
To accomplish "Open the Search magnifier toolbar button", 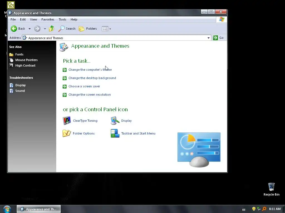I will pyautogui.click(x=67, y=29).
